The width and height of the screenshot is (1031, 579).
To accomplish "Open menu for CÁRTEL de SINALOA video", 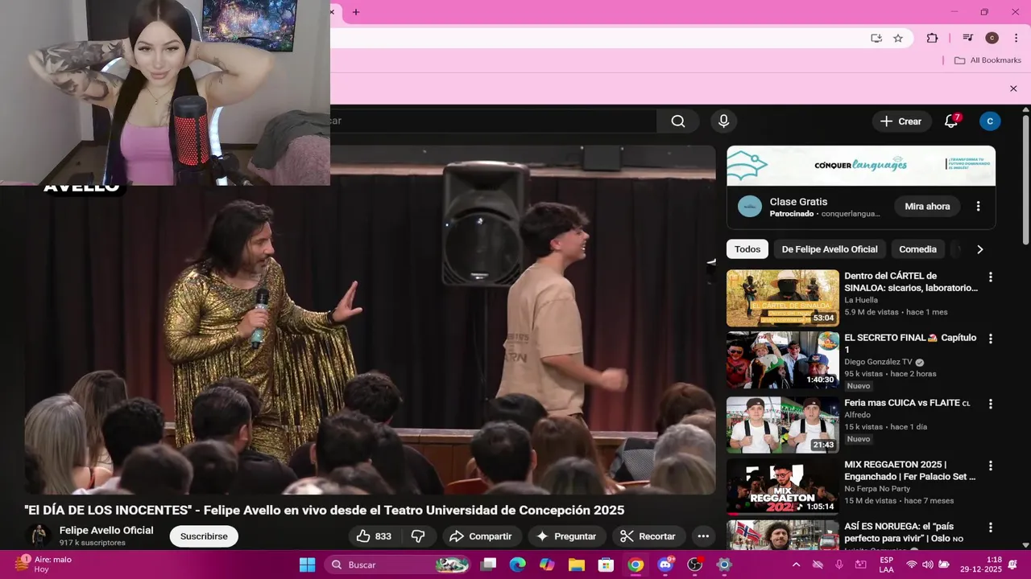I will pos(990,277).
